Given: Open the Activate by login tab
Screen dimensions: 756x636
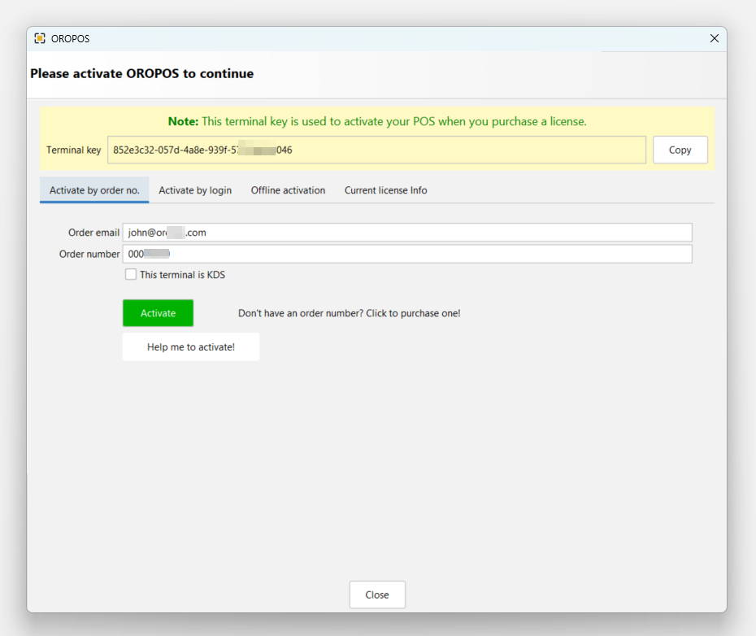Looking at the screenshot, I should 195,190.
